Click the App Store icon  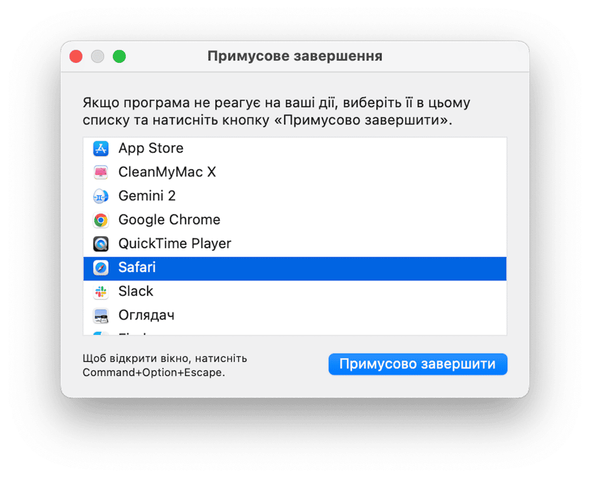click(x=101, y=148)
